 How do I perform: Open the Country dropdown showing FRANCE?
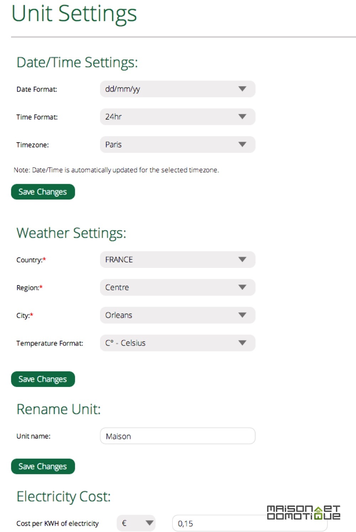click(178, 259)
